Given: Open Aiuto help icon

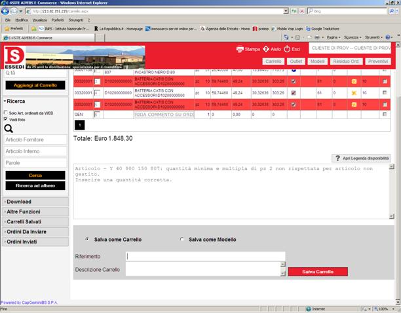Looking at the screenshot, I should [266, 49].
